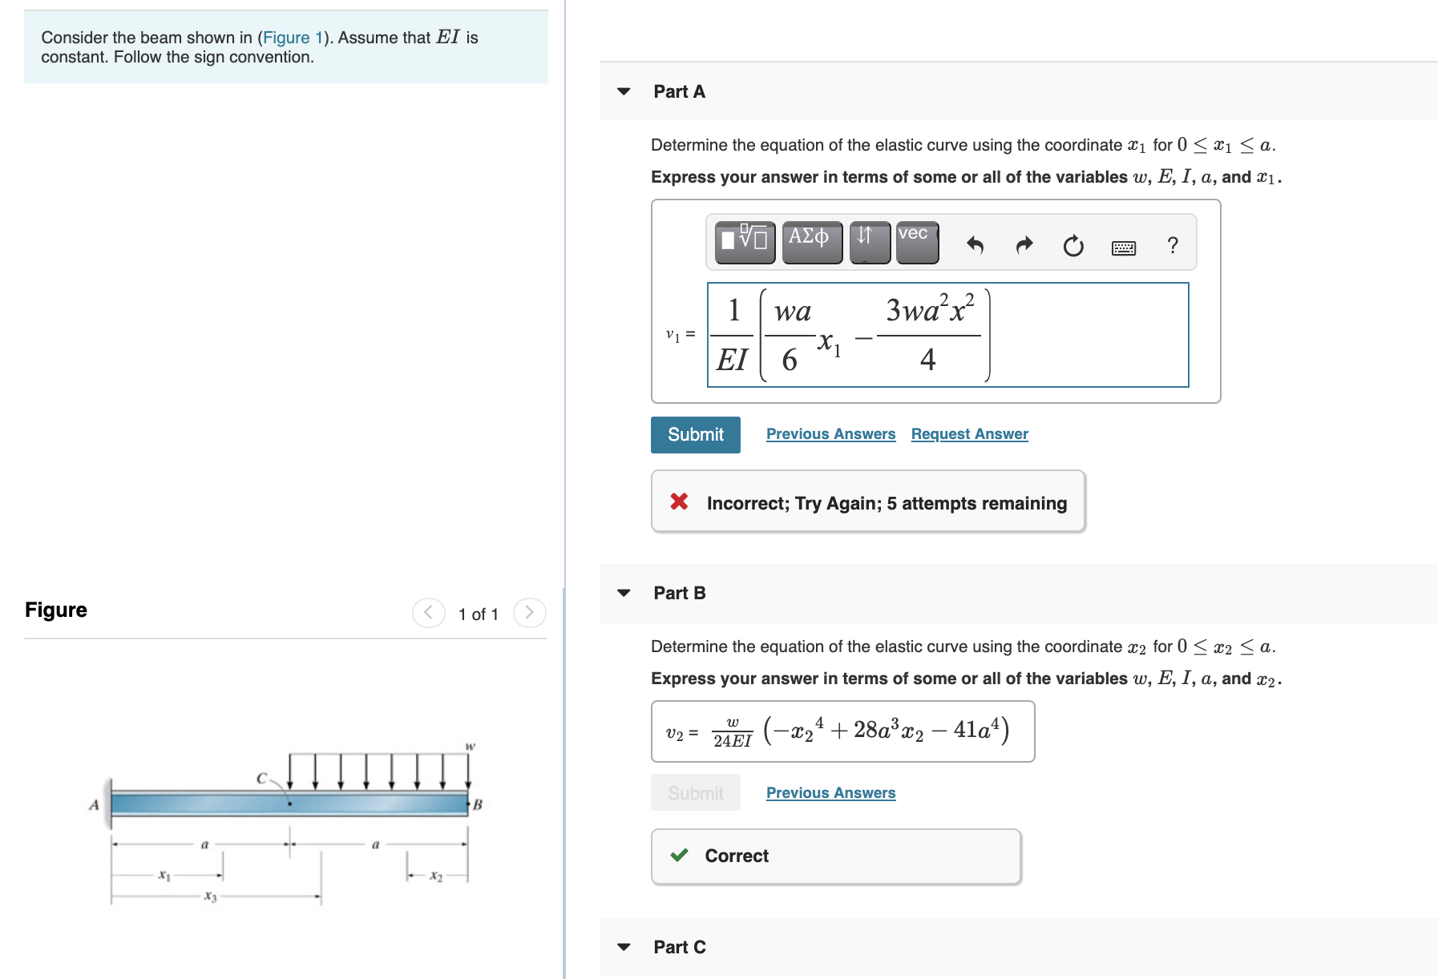Collapse Part B section
The width and height of the screenshot is (1438, 979).
pos(624,593)
